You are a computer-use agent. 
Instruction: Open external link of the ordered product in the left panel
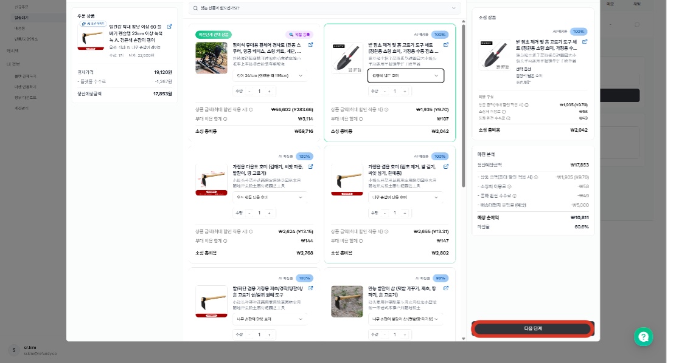coord(169,27)
